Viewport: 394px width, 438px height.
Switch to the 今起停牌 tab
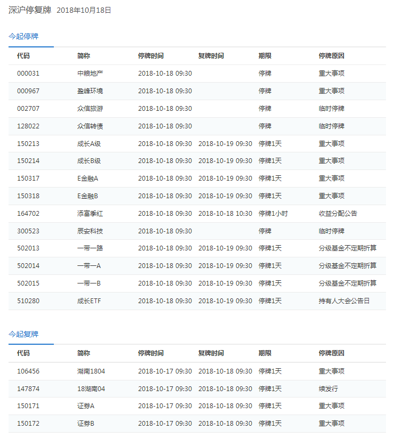[x=23, y=36]
